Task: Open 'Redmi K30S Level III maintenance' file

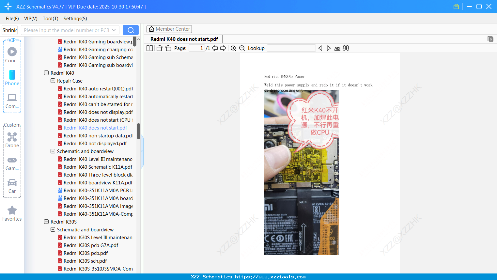Action: pos(95,238)
